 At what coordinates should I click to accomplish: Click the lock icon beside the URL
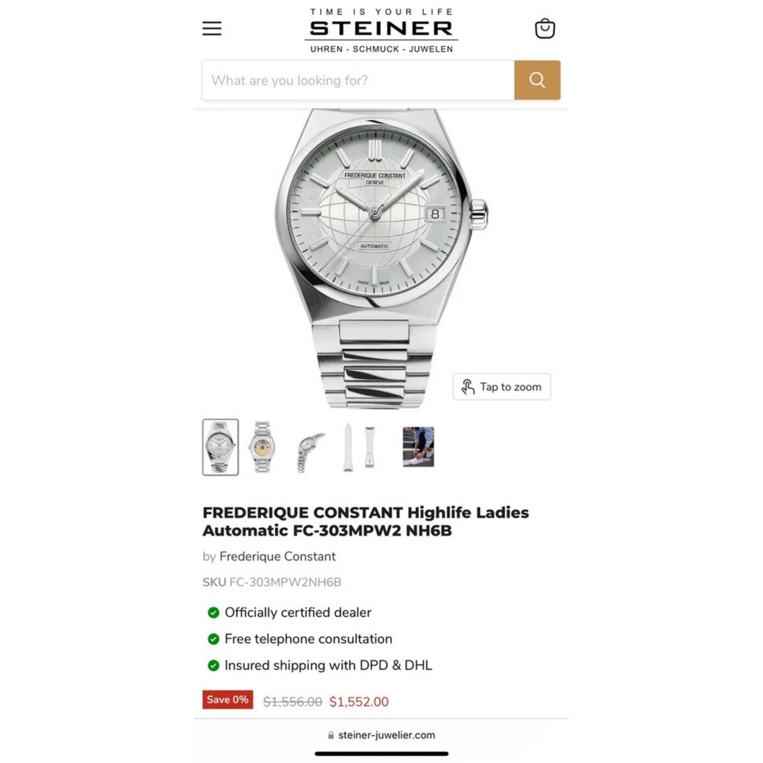[x=331, y=735]
